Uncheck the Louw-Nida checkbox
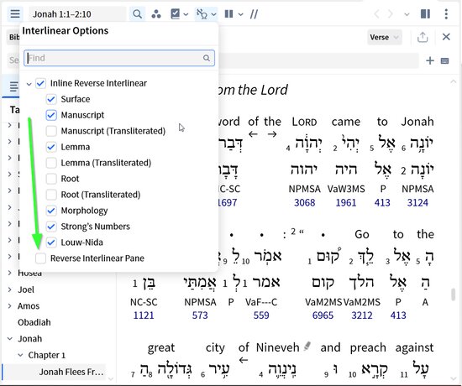 (x=51, y=243)
